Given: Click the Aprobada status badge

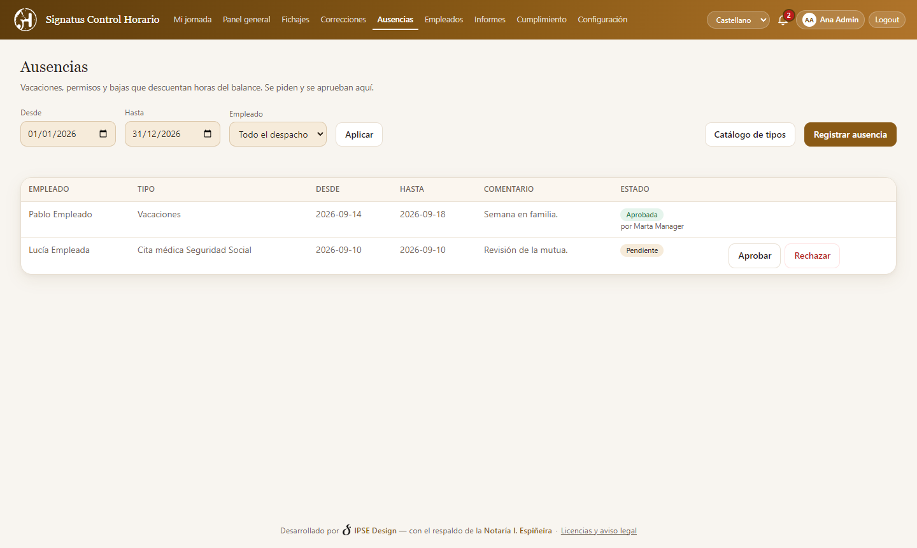Looking at the screenshot, I should [x=642, y=215].
